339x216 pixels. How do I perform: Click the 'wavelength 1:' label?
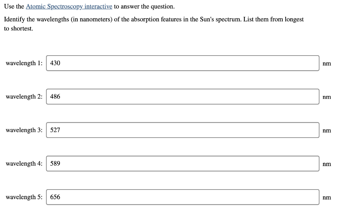(x=24, y=63)
